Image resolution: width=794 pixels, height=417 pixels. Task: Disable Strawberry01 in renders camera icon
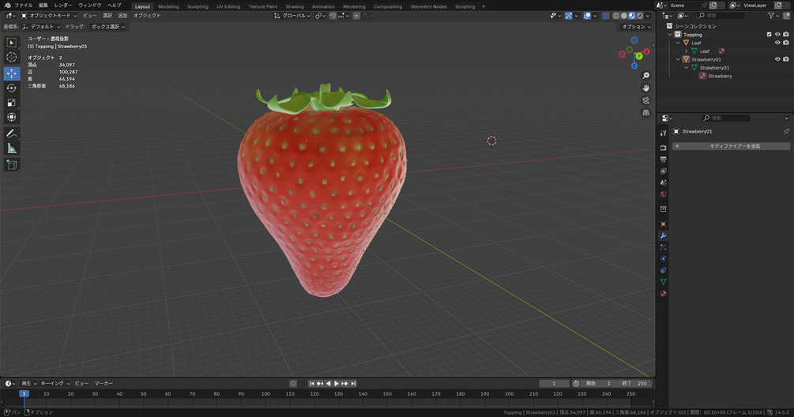(786, 59)
